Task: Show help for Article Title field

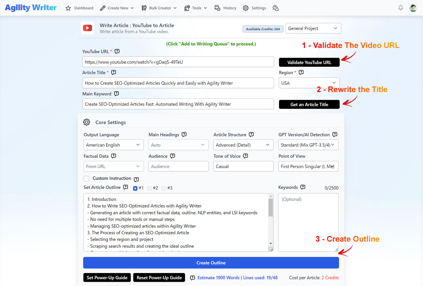Action: pyautogui.click(x=114, y=72)
